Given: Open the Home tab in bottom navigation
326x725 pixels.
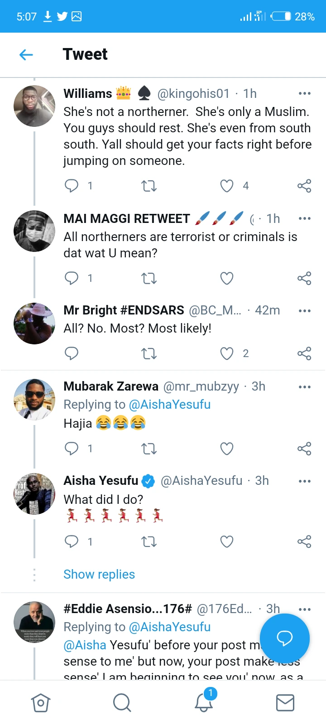Looking at the screenshot, I should 41,703.
